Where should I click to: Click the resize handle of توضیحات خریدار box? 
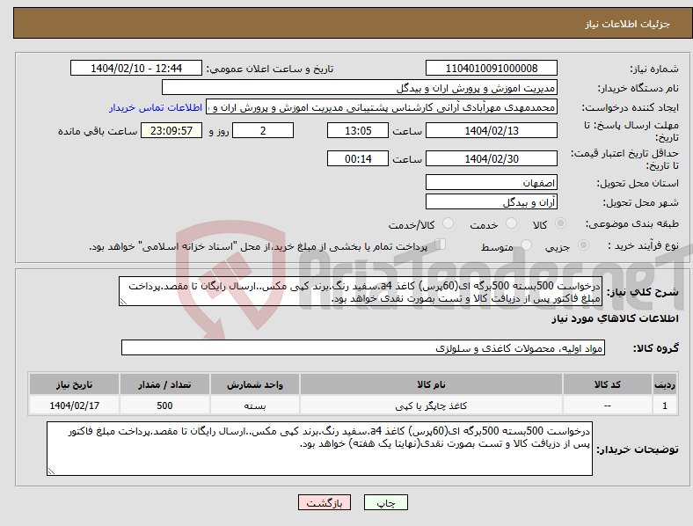(x=51, y=471)
